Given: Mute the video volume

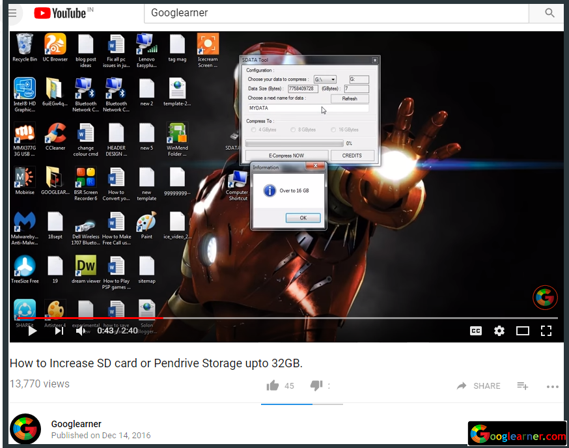Looking at the screenshot, I should tap(81, 331).
